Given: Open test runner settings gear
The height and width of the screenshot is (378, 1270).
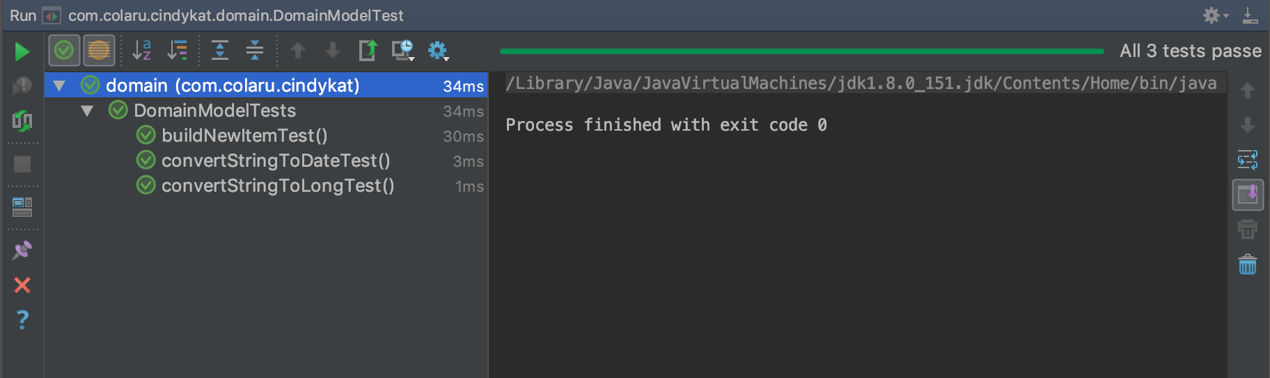Looking at the screenshot, I should pyautogui.click(x=438, y=50).
